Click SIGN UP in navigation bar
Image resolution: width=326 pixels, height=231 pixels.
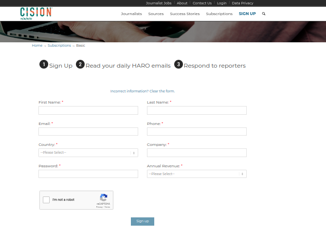click(x=247, y=14)
